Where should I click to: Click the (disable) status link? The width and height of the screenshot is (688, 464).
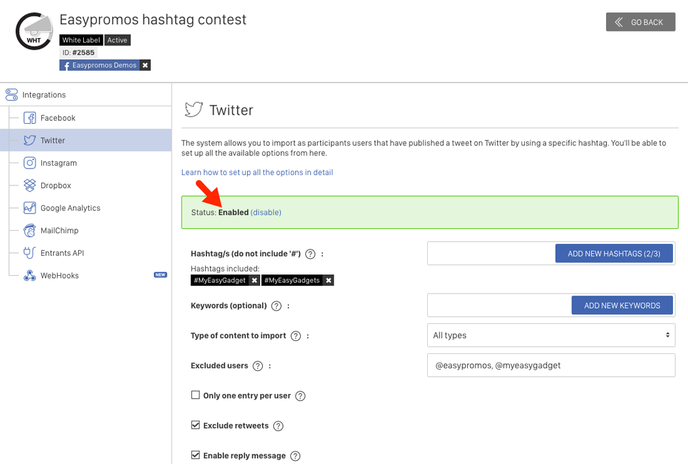click(x=266, y=212)
